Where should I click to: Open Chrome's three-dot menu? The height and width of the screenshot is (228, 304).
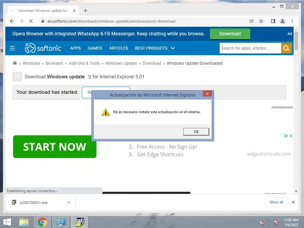coord(292,21)
